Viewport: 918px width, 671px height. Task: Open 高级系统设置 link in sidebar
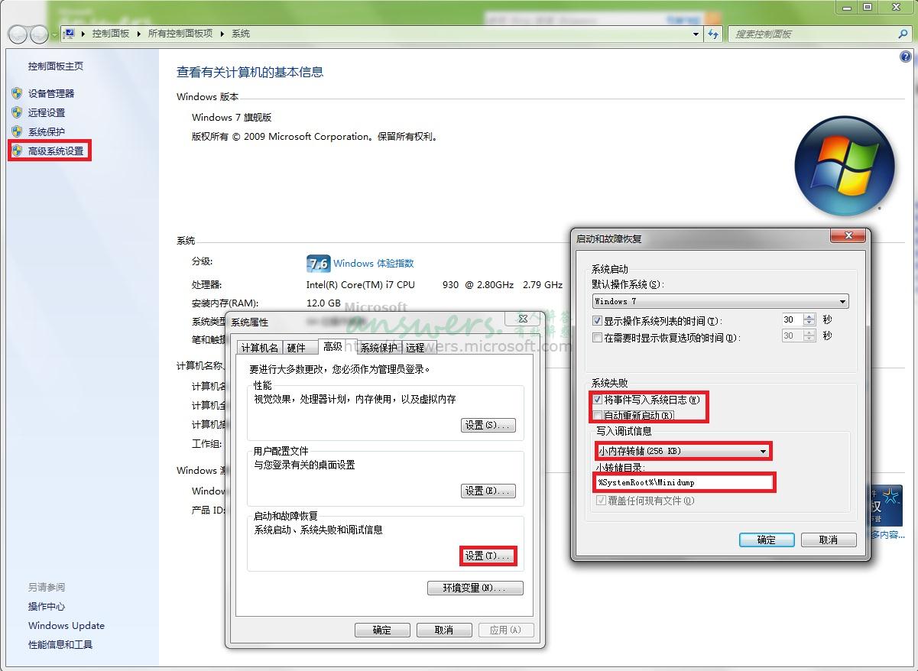(x=56, y=151)
